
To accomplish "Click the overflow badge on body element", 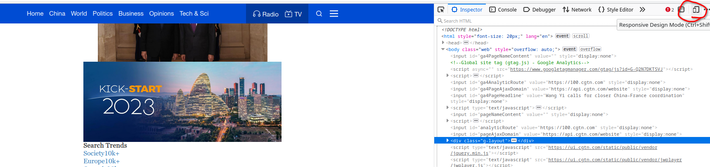I will 590,49.
